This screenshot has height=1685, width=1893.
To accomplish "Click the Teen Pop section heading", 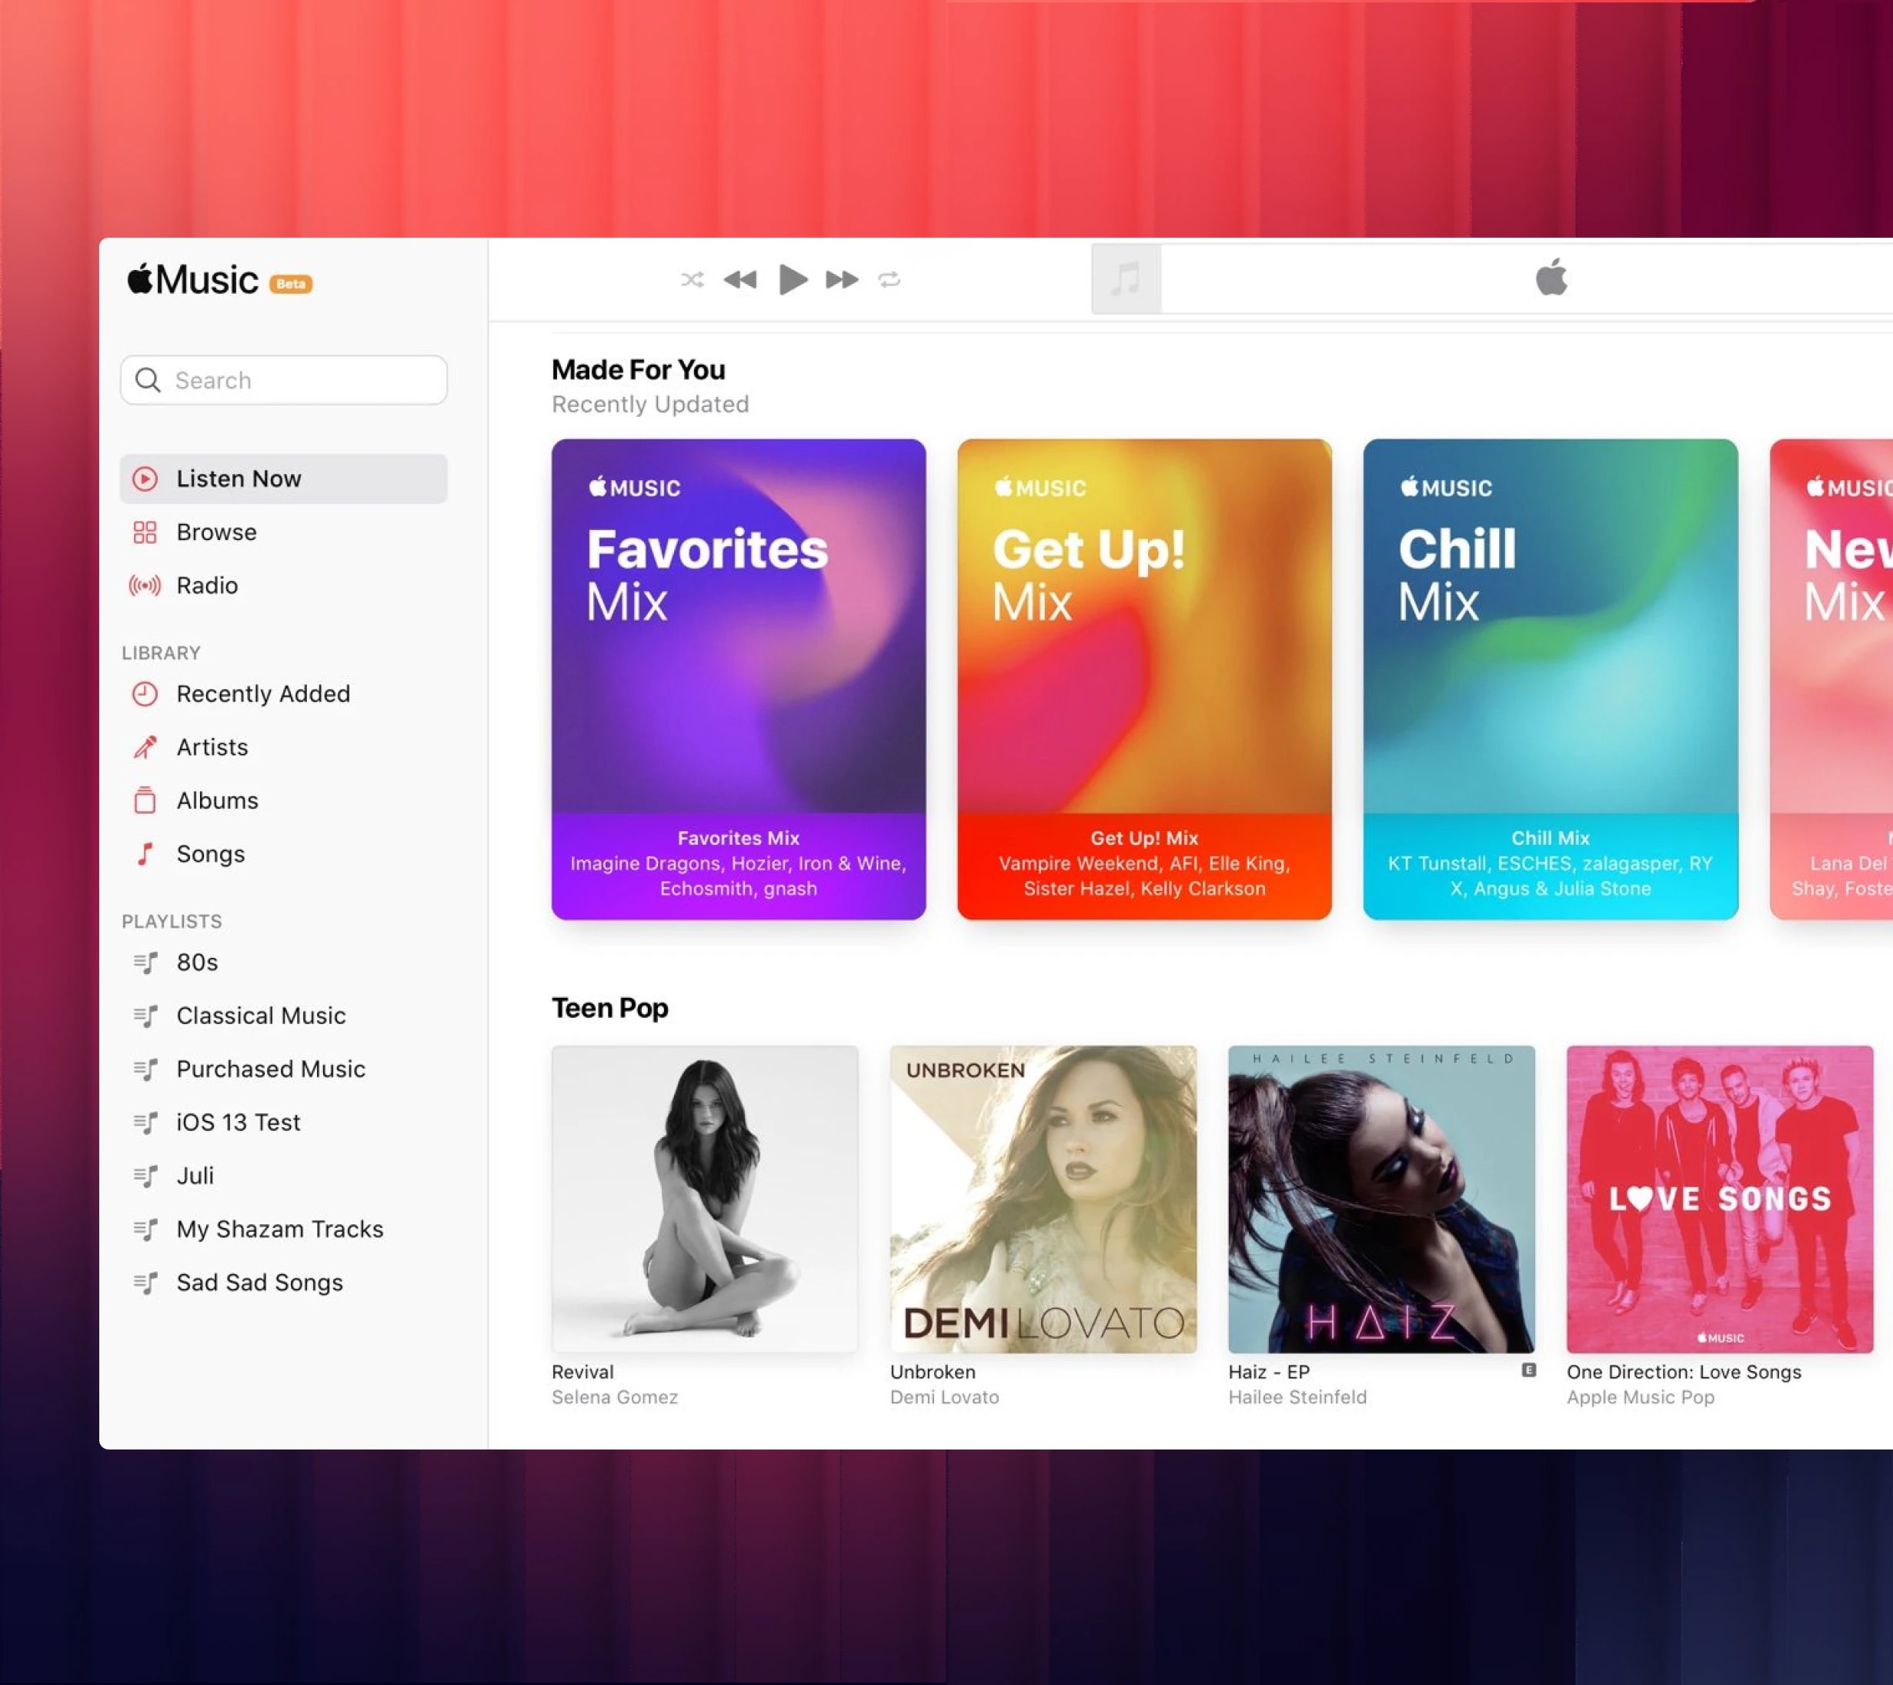I will (x=609, y=1008).
